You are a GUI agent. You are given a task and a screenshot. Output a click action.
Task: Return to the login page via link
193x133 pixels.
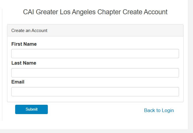click(x=159, y=110)
